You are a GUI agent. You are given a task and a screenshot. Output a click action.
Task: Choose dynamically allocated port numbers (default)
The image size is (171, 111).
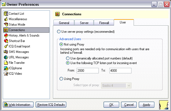click(68, 58)
